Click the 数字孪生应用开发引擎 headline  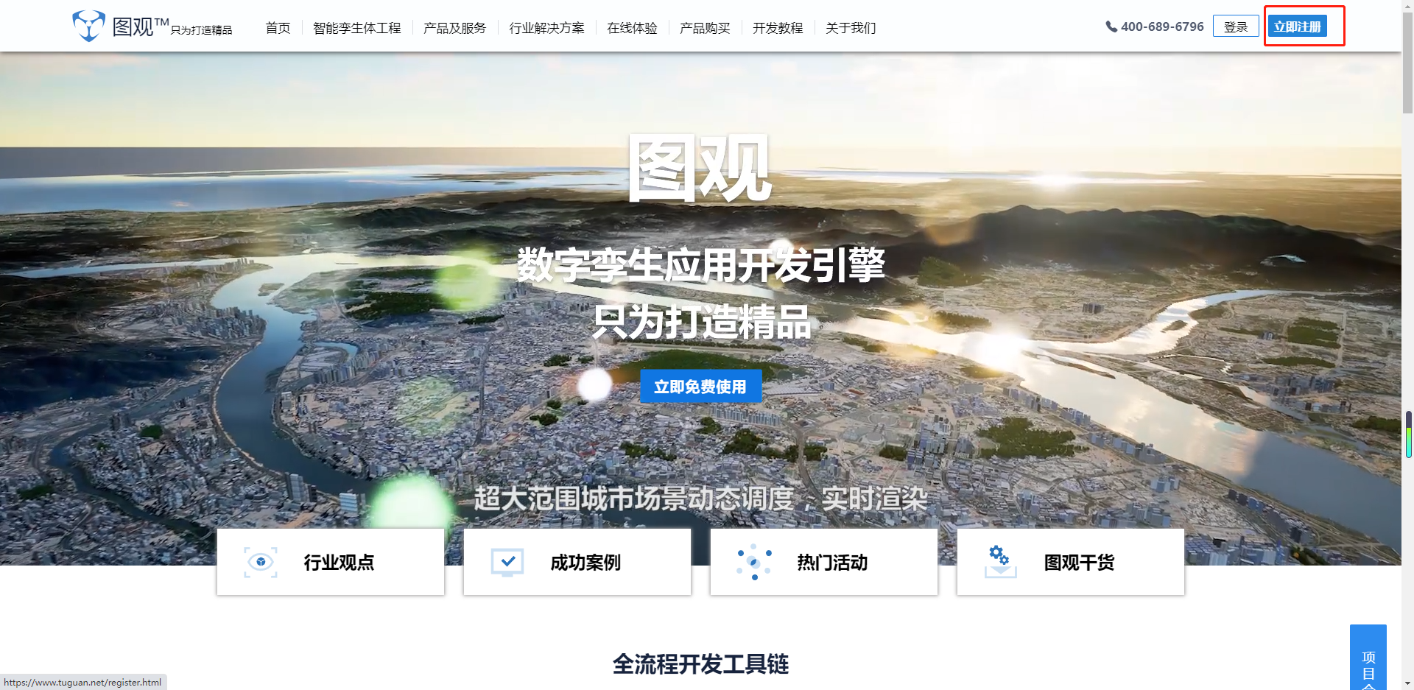[700, 265]
